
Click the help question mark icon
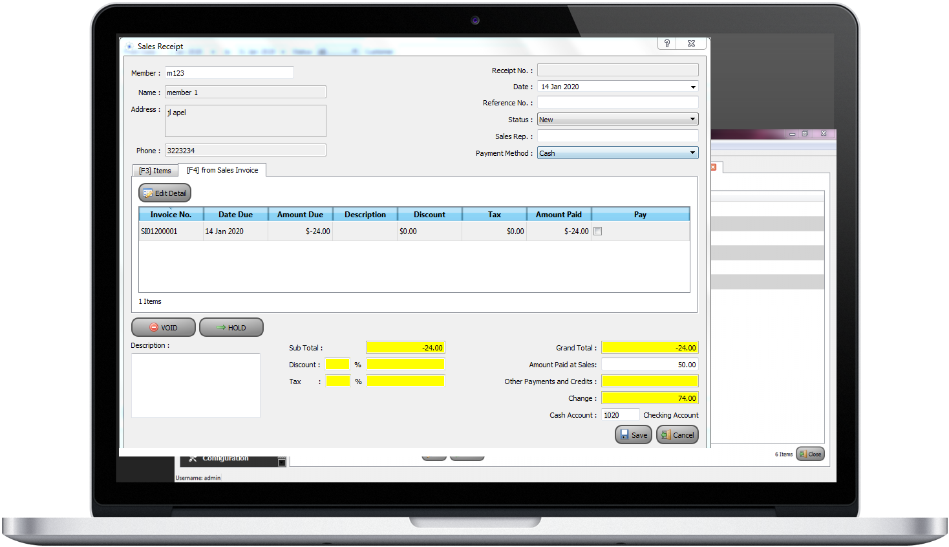pyautogui.click(x=666, y=43)
